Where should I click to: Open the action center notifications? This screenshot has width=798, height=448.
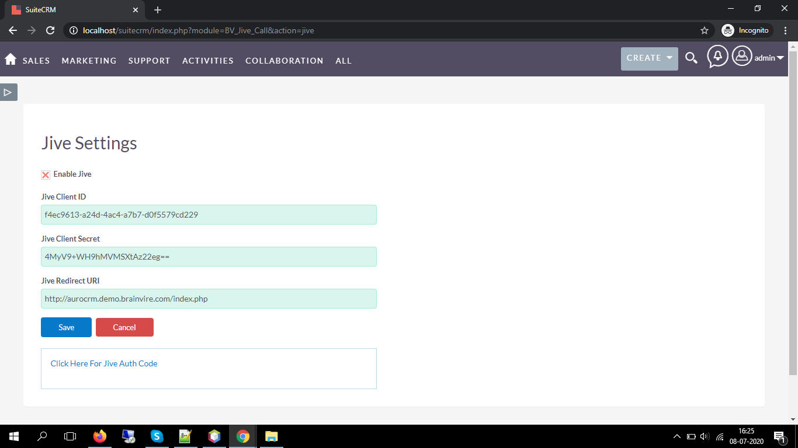click(779, 436)
